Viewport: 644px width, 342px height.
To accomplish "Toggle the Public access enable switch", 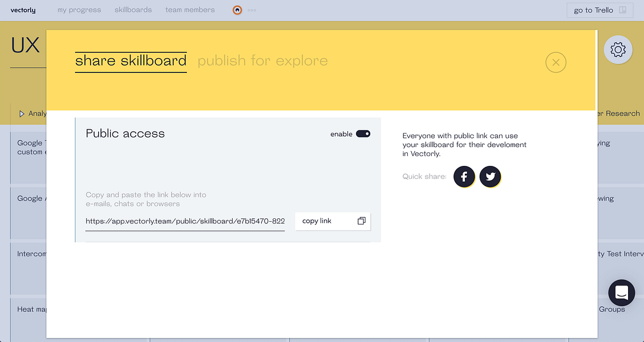I will [363, 134].
